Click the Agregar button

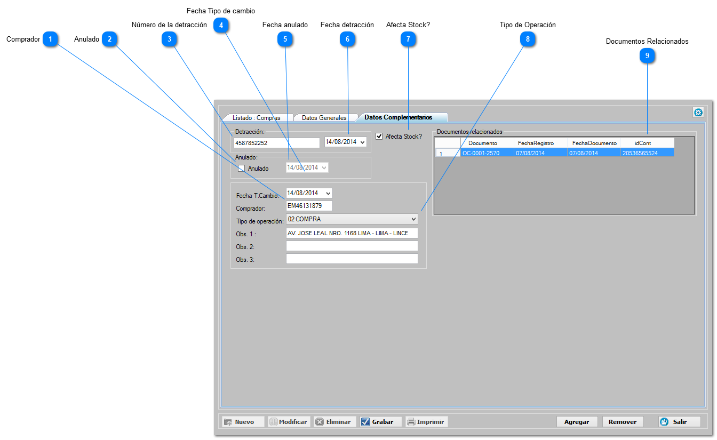pos(577,422)
